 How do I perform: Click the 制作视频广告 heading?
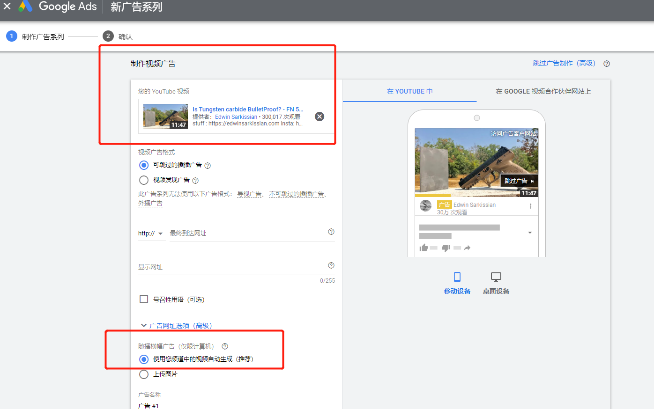[153, 64]
